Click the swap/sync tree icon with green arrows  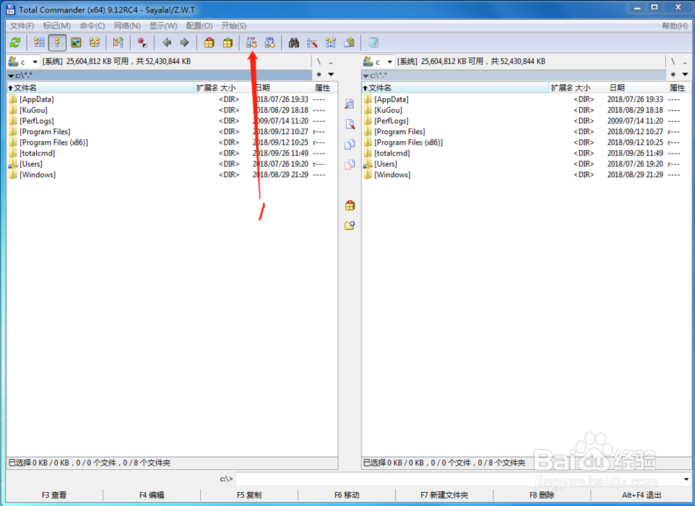118,42
